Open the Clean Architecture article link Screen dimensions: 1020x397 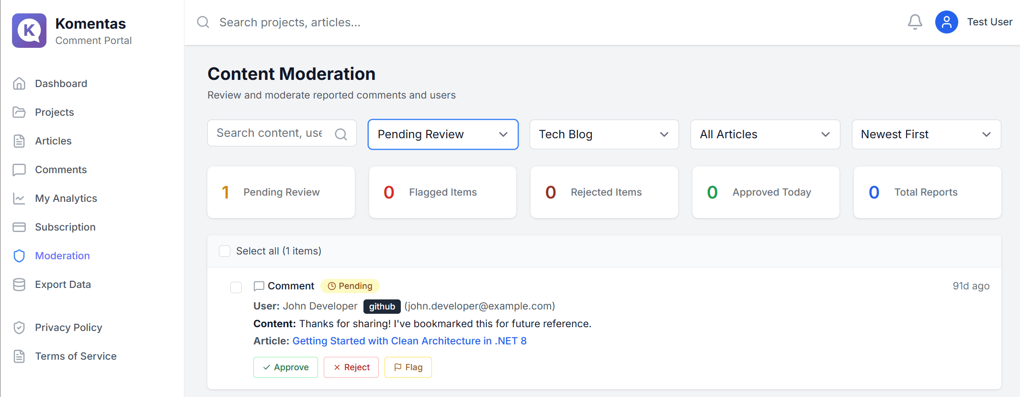tap(409, 341)
